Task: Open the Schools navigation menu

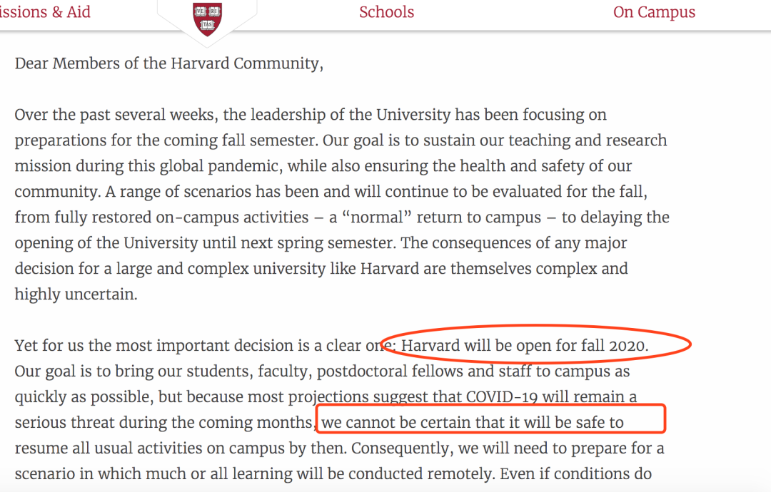Action: (386, 12)
